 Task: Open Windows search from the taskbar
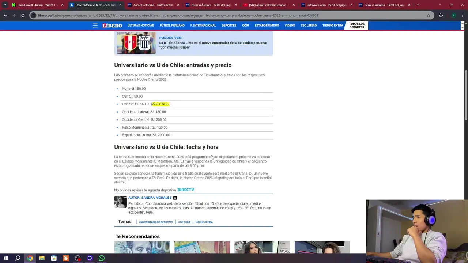18,258
